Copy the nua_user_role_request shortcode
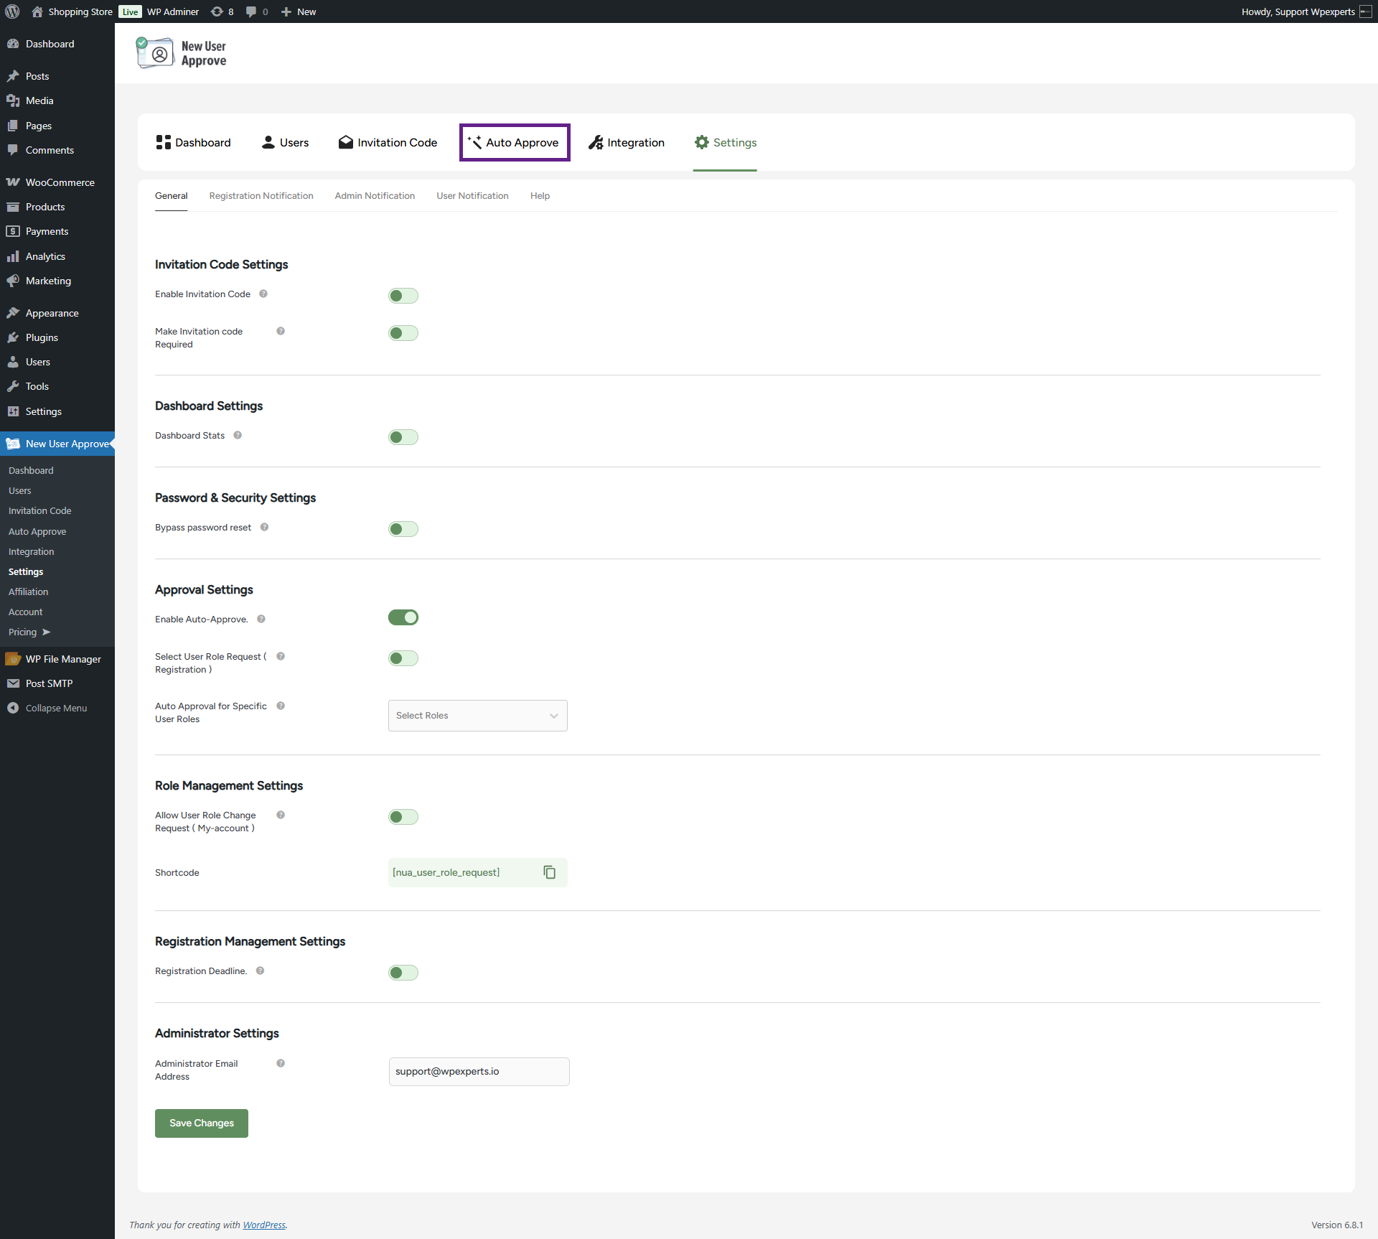 click(549, 872)
